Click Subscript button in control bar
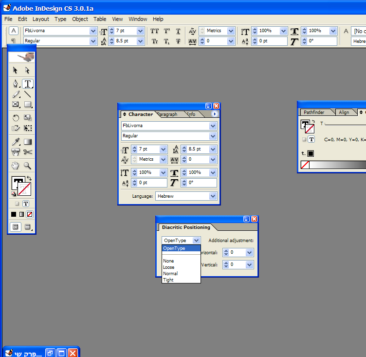The image size is (366, 357). tap(166, 41)
